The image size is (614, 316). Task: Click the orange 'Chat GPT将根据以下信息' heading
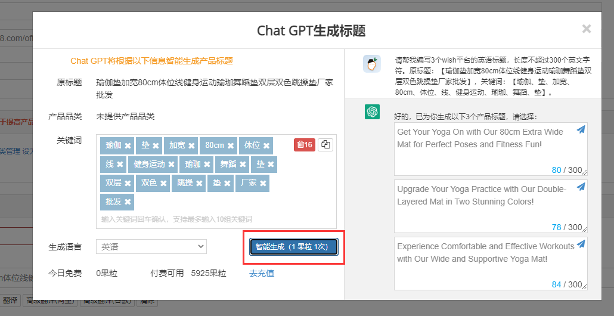[x=151, y=61]
